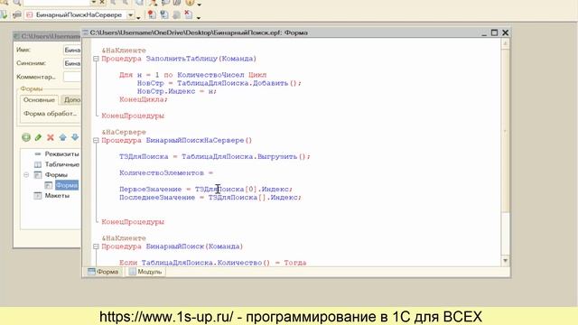Screen dimensions: 578x325
Task: Click the БинарныйПоискНаСервере procedure combo box
Action: (x=79, y=15)
